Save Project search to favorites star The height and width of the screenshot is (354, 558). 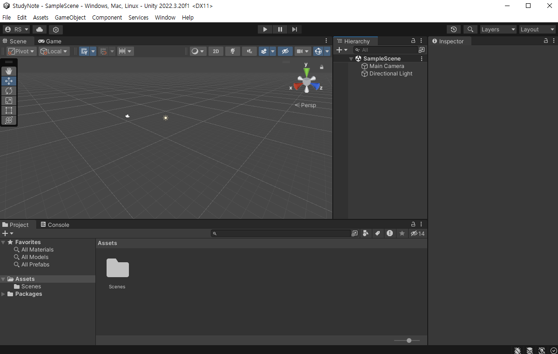pos(402,234)
